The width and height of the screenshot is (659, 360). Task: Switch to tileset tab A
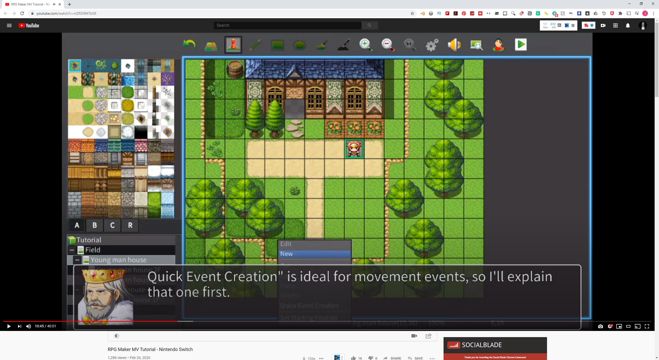[x=77, y=225]
